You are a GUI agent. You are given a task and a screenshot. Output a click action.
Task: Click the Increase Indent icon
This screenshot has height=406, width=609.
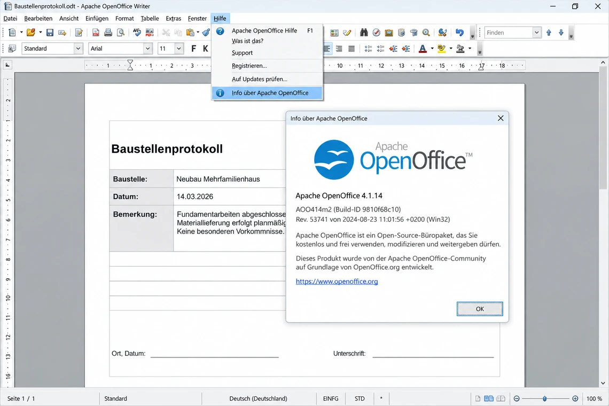(x=406, y=49)
